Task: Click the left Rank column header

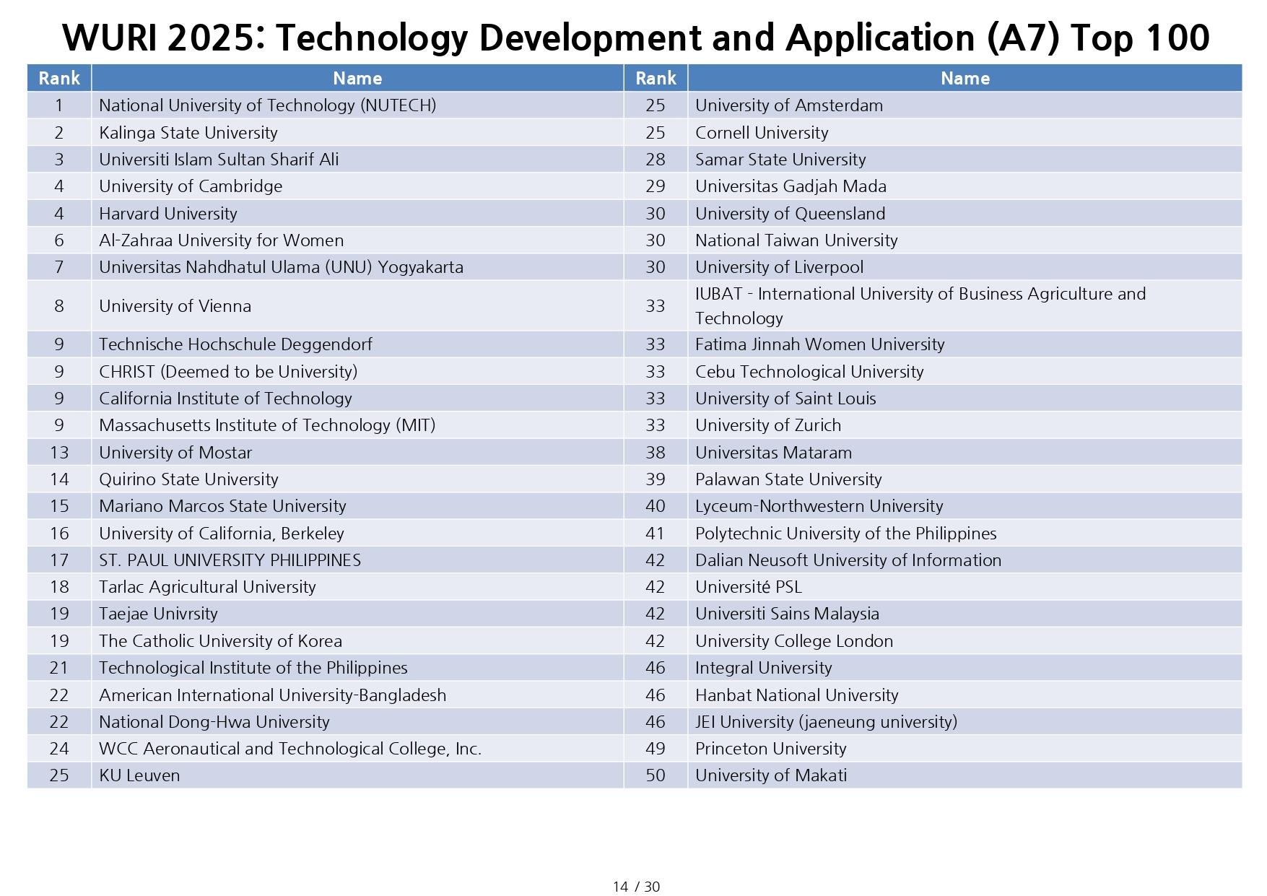Action: (59, 78)
